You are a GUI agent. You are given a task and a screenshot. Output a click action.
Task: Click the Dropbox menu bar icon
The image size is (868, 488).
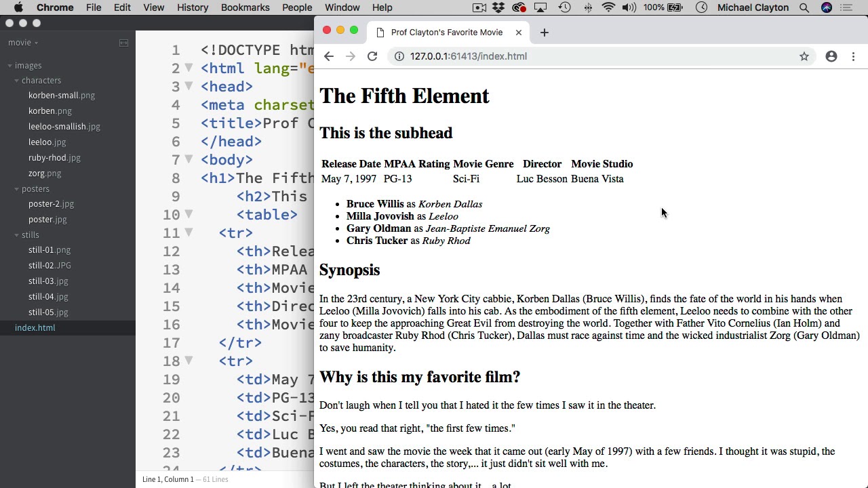[x=498, y=7]
